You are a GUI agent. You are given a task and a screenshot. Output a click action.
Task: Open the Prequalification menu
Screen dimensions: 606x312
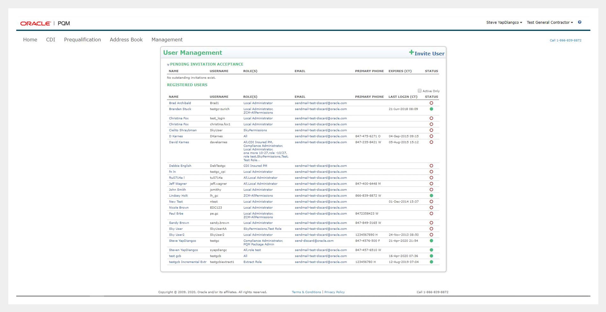pos(82,40)
